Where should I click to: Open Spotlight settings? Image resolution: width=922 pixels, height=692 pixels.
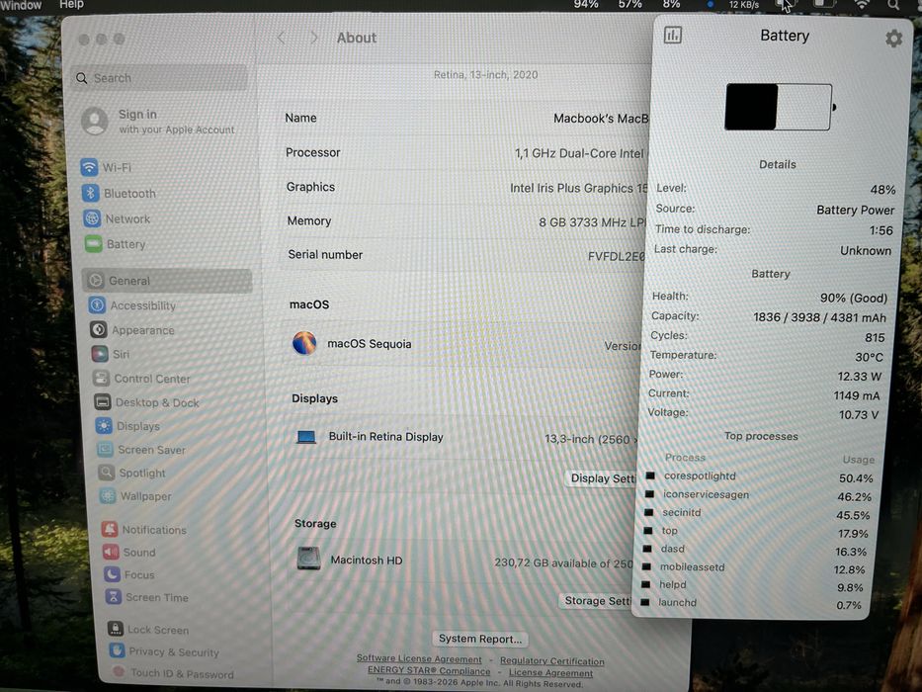(132, 473)
